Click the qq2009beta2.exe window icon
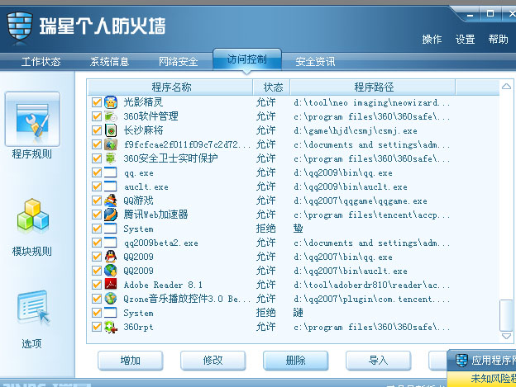 [x=111, y=243]
